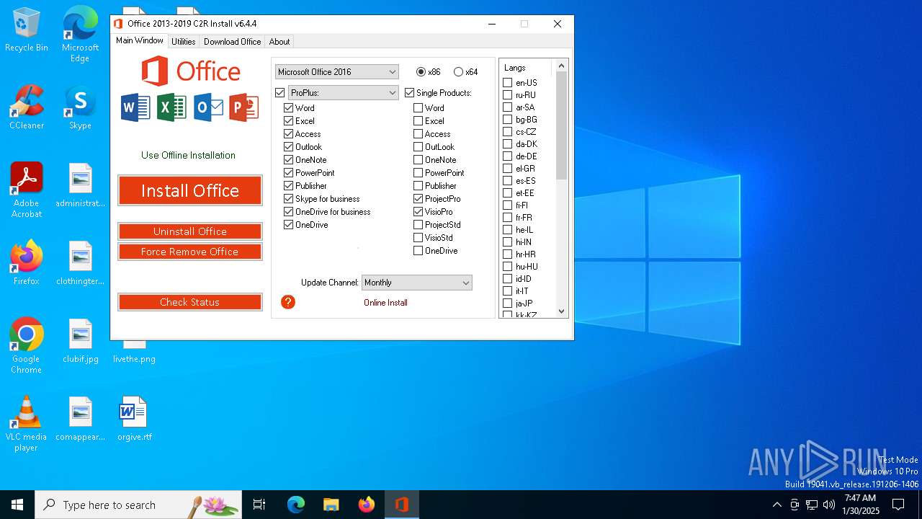Select the Main Window tab
This screenshot has width=922, height=519.
[x=140, y=40]
